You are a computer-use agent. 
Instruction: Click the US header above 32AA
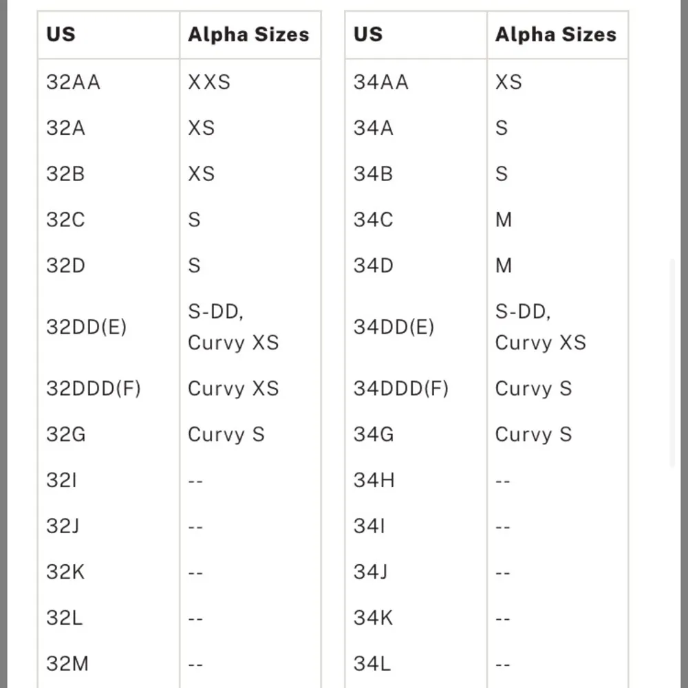[x=61, y=34]
